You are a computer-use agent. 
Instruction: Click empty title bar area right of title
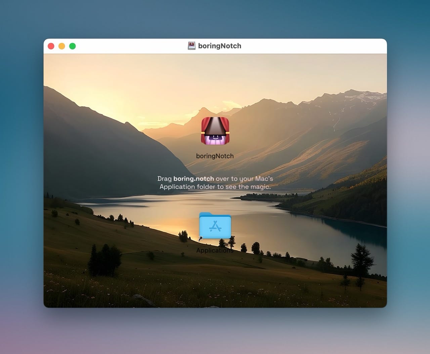click(312, 46)
